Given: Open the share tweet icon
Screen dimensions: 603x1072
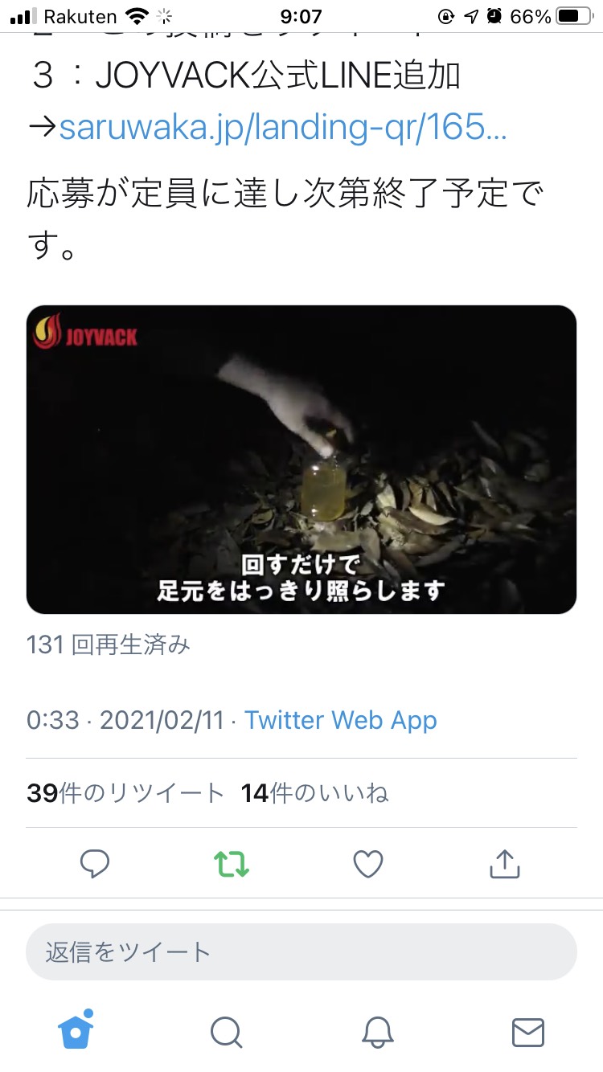Looking at the screenshot, I should pos(505,864).
